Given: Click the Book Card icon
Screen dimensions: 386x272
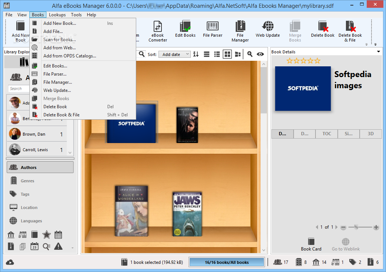Looking at the screenshot, I should 311,241.
